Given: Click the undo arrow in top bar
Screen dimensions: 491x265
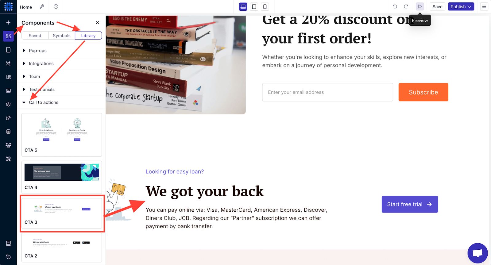Looking at the screenshot, I should (x=395, y=6).
